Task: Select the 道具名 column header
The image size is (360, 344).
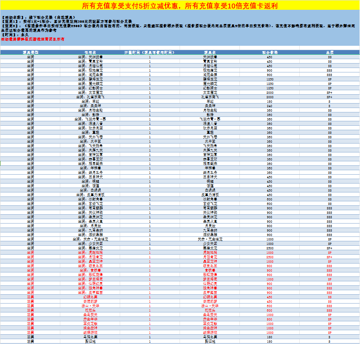Action: pyautogui.click(x=210, y=52)
